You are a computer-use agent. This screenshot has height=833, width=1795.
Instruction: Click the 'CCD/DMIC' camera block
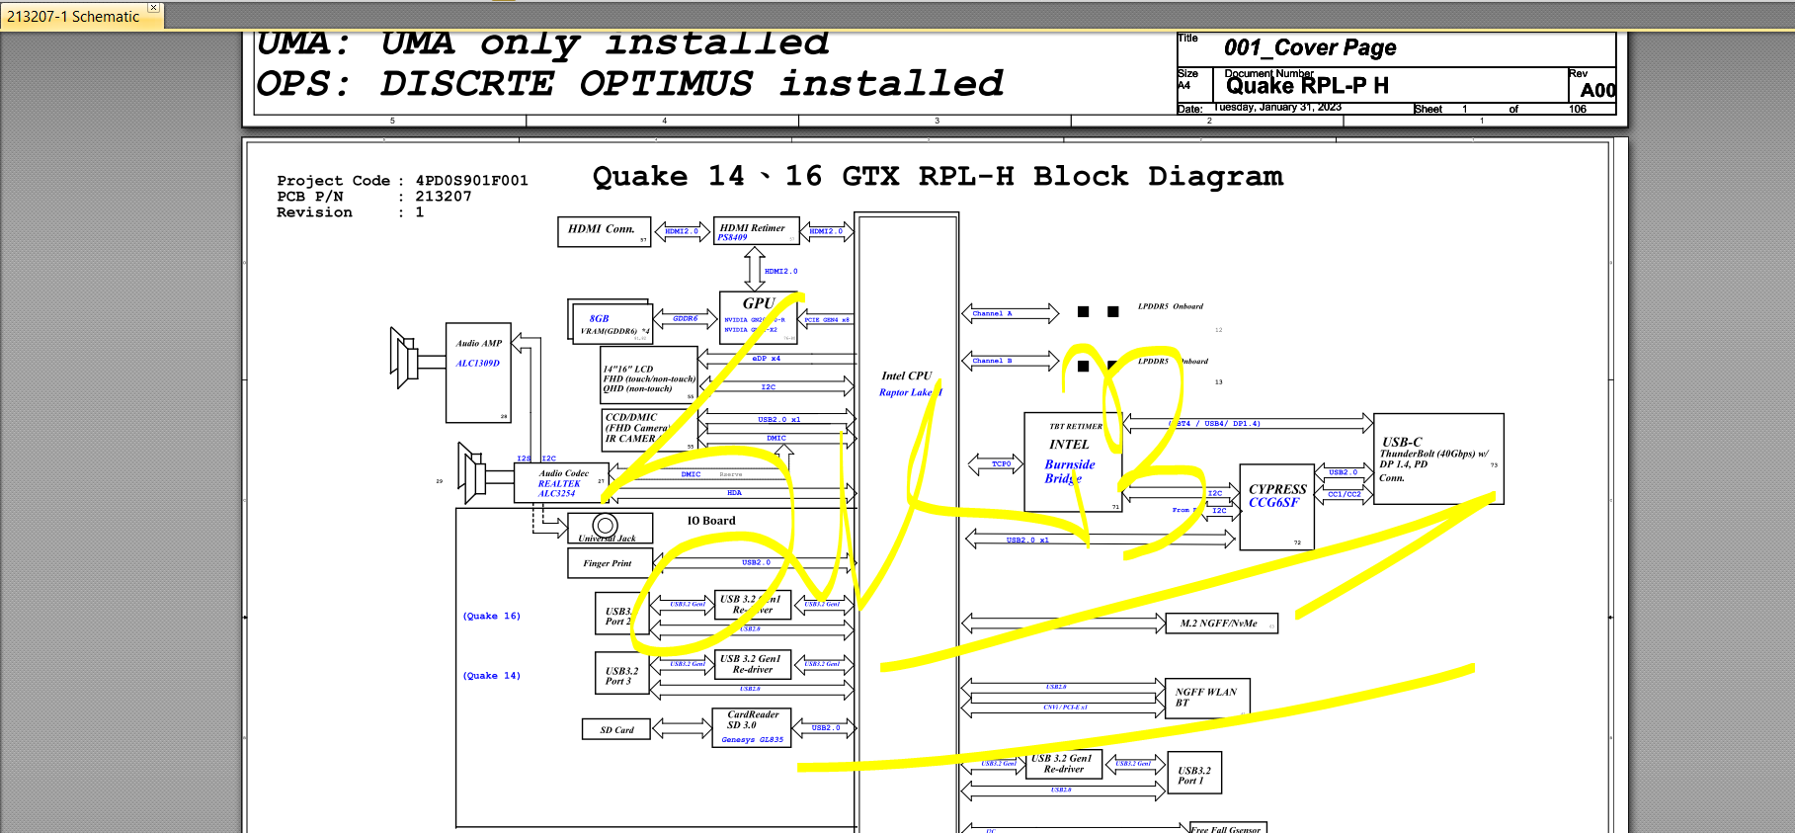(x=649, y=429)
